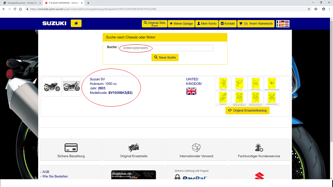
Task: Open a new browser tab
Action: point(88,3)
